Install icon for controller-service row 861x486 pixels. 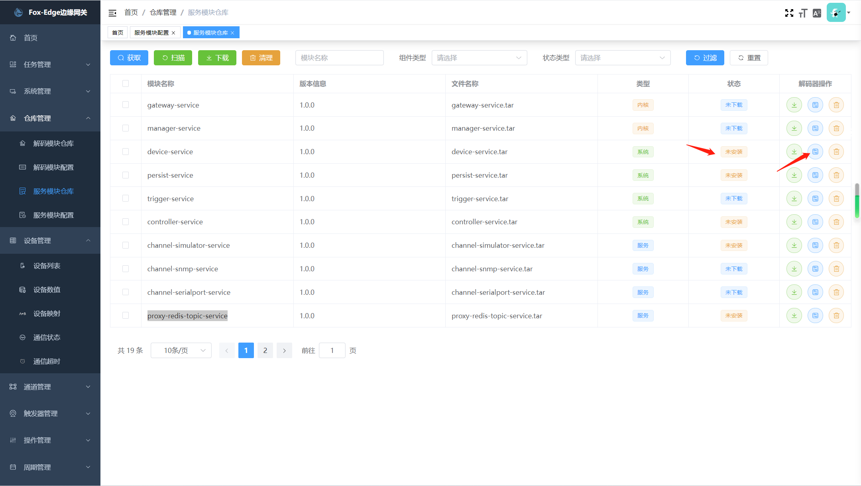[815, 222]
